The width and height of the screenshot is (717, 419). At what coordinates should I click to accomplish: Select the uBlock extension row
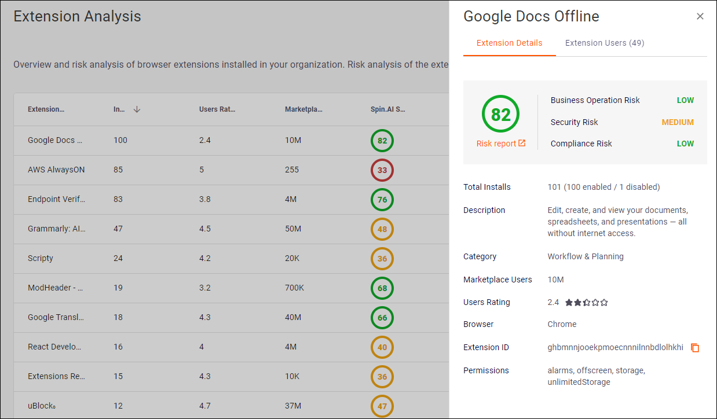42,406
